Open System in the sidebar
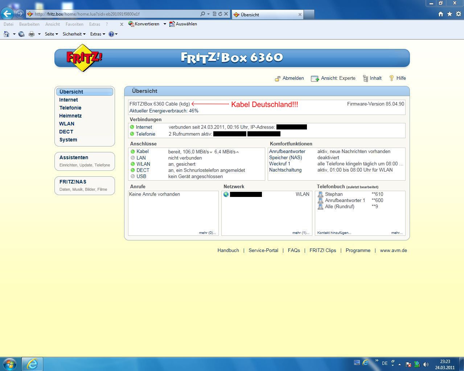 (68, 140)
